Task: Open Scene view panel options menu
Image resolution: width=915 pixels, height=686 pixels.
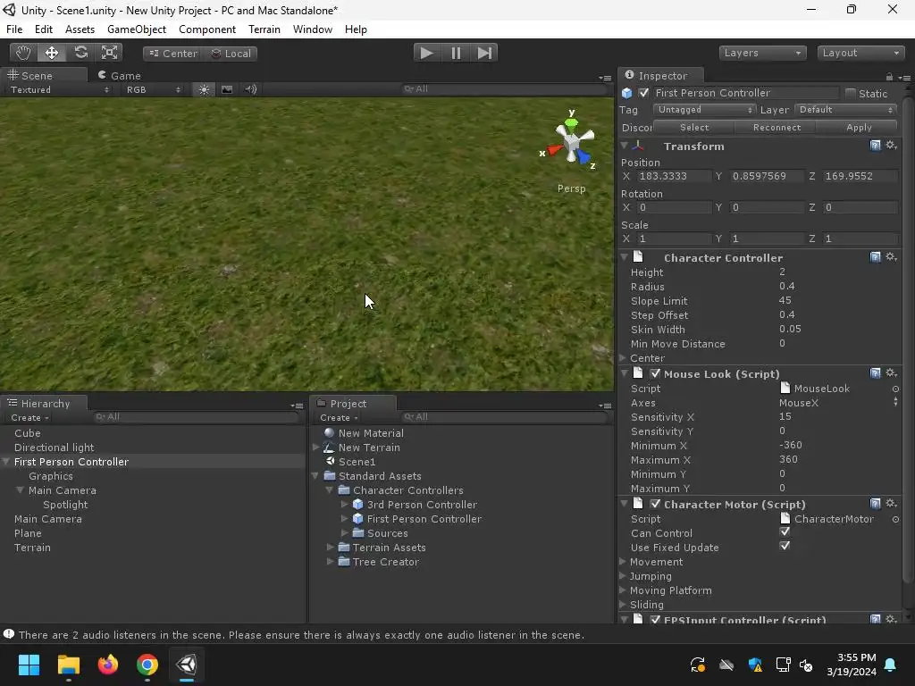Action: tap(605, 78)
